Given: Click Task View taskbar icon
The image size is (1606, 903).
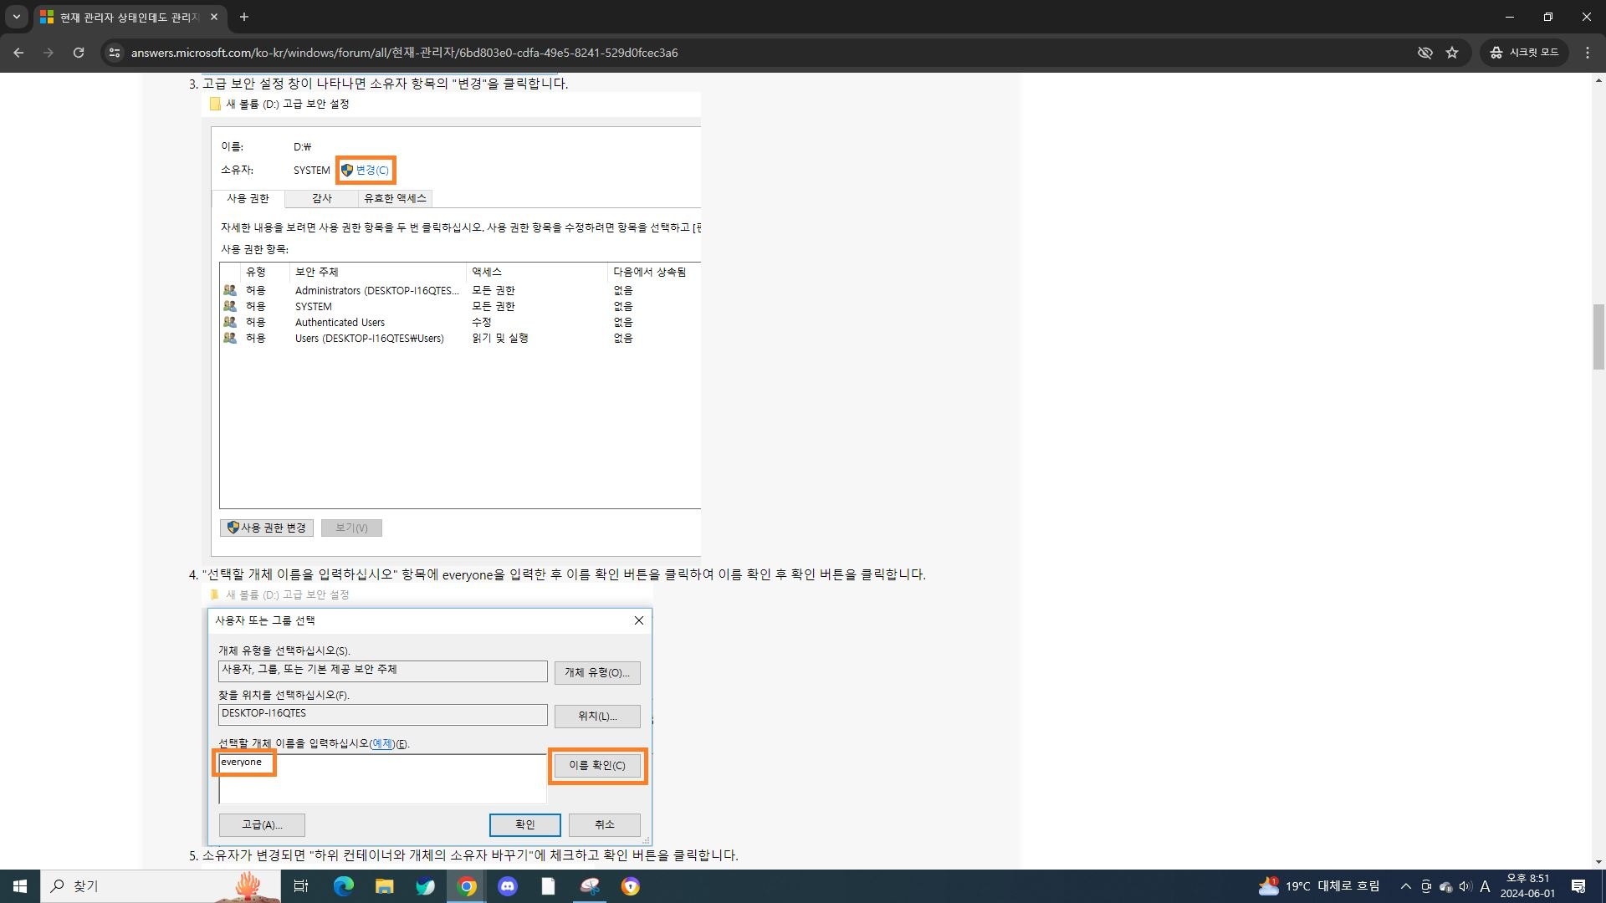Looking at the screenshot, I should (301, 886).
